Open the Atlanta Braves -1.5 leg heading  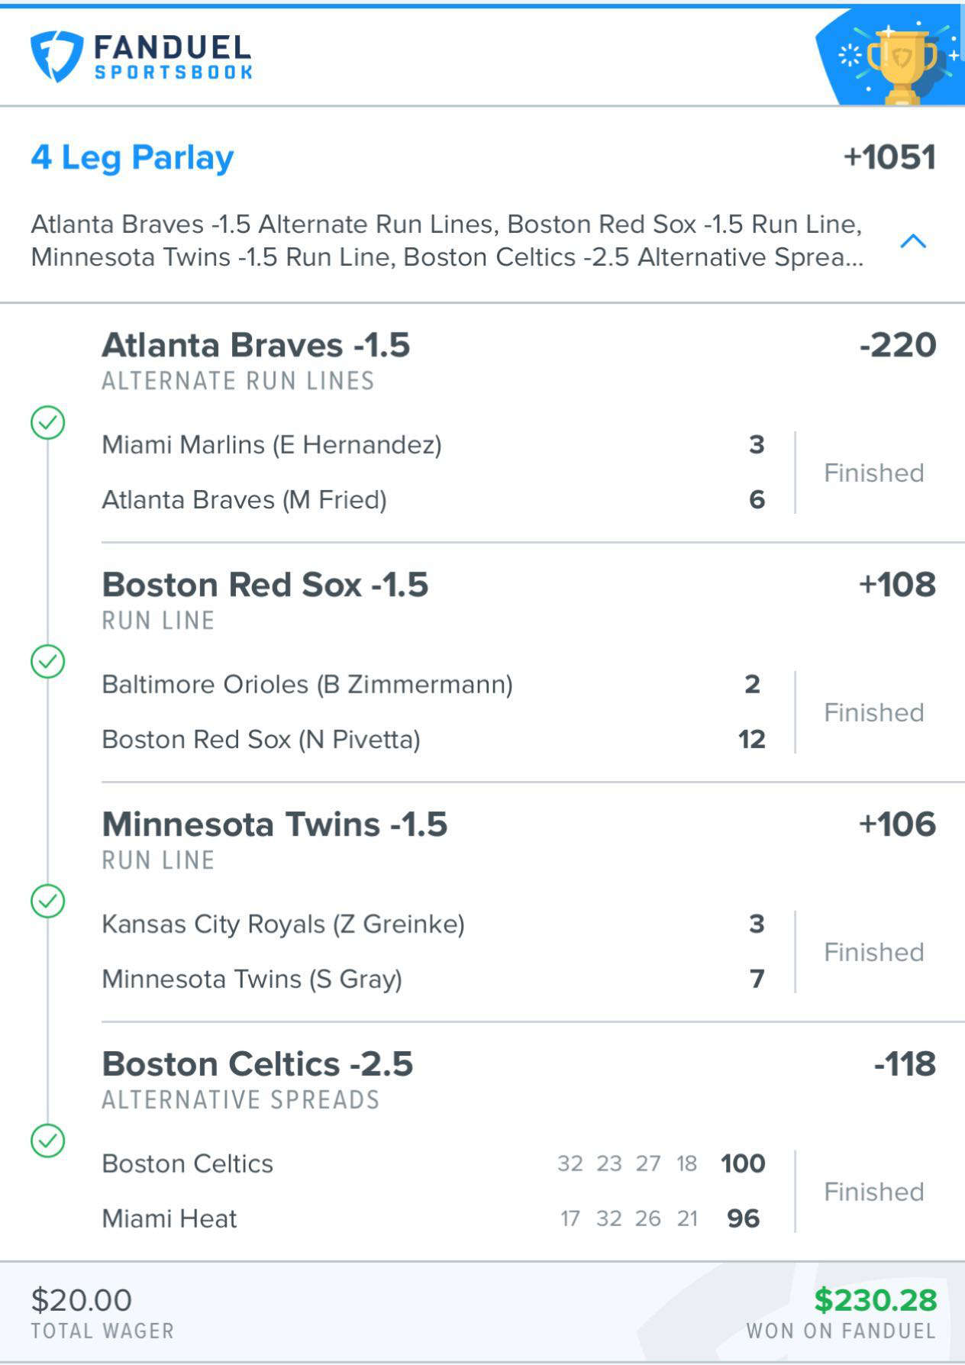point(256,345)
